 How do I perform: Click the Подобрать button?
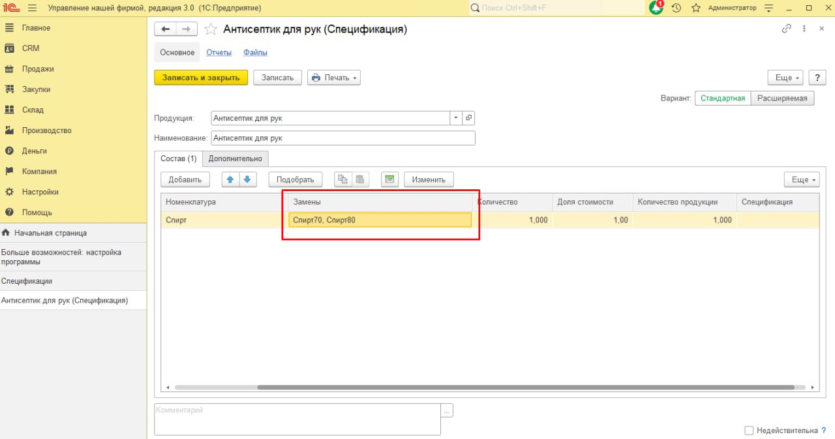pyautogui.click(x=296, y=179)
